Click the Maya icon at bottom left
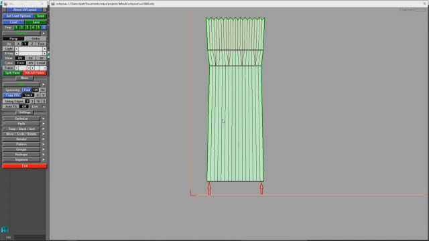The height and width of the screenshot is (241, 429). point(5,229)
